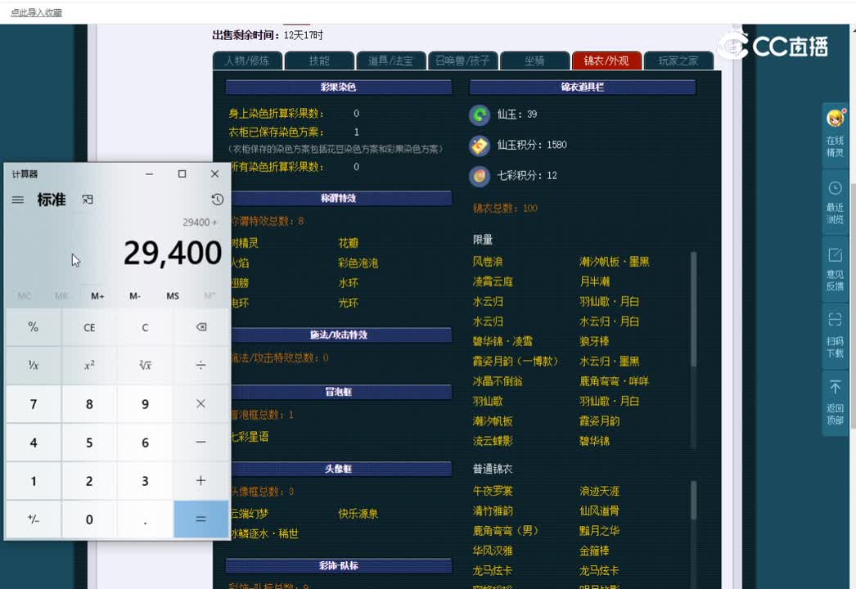The height and width of the screenshot is (589, 856).
Task: Click the 意见反馈 feedback icon
Action: [x=835, y=262]
